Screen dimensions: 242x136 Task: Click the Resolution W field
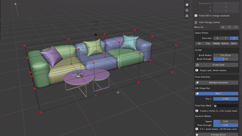click(226, 11)
